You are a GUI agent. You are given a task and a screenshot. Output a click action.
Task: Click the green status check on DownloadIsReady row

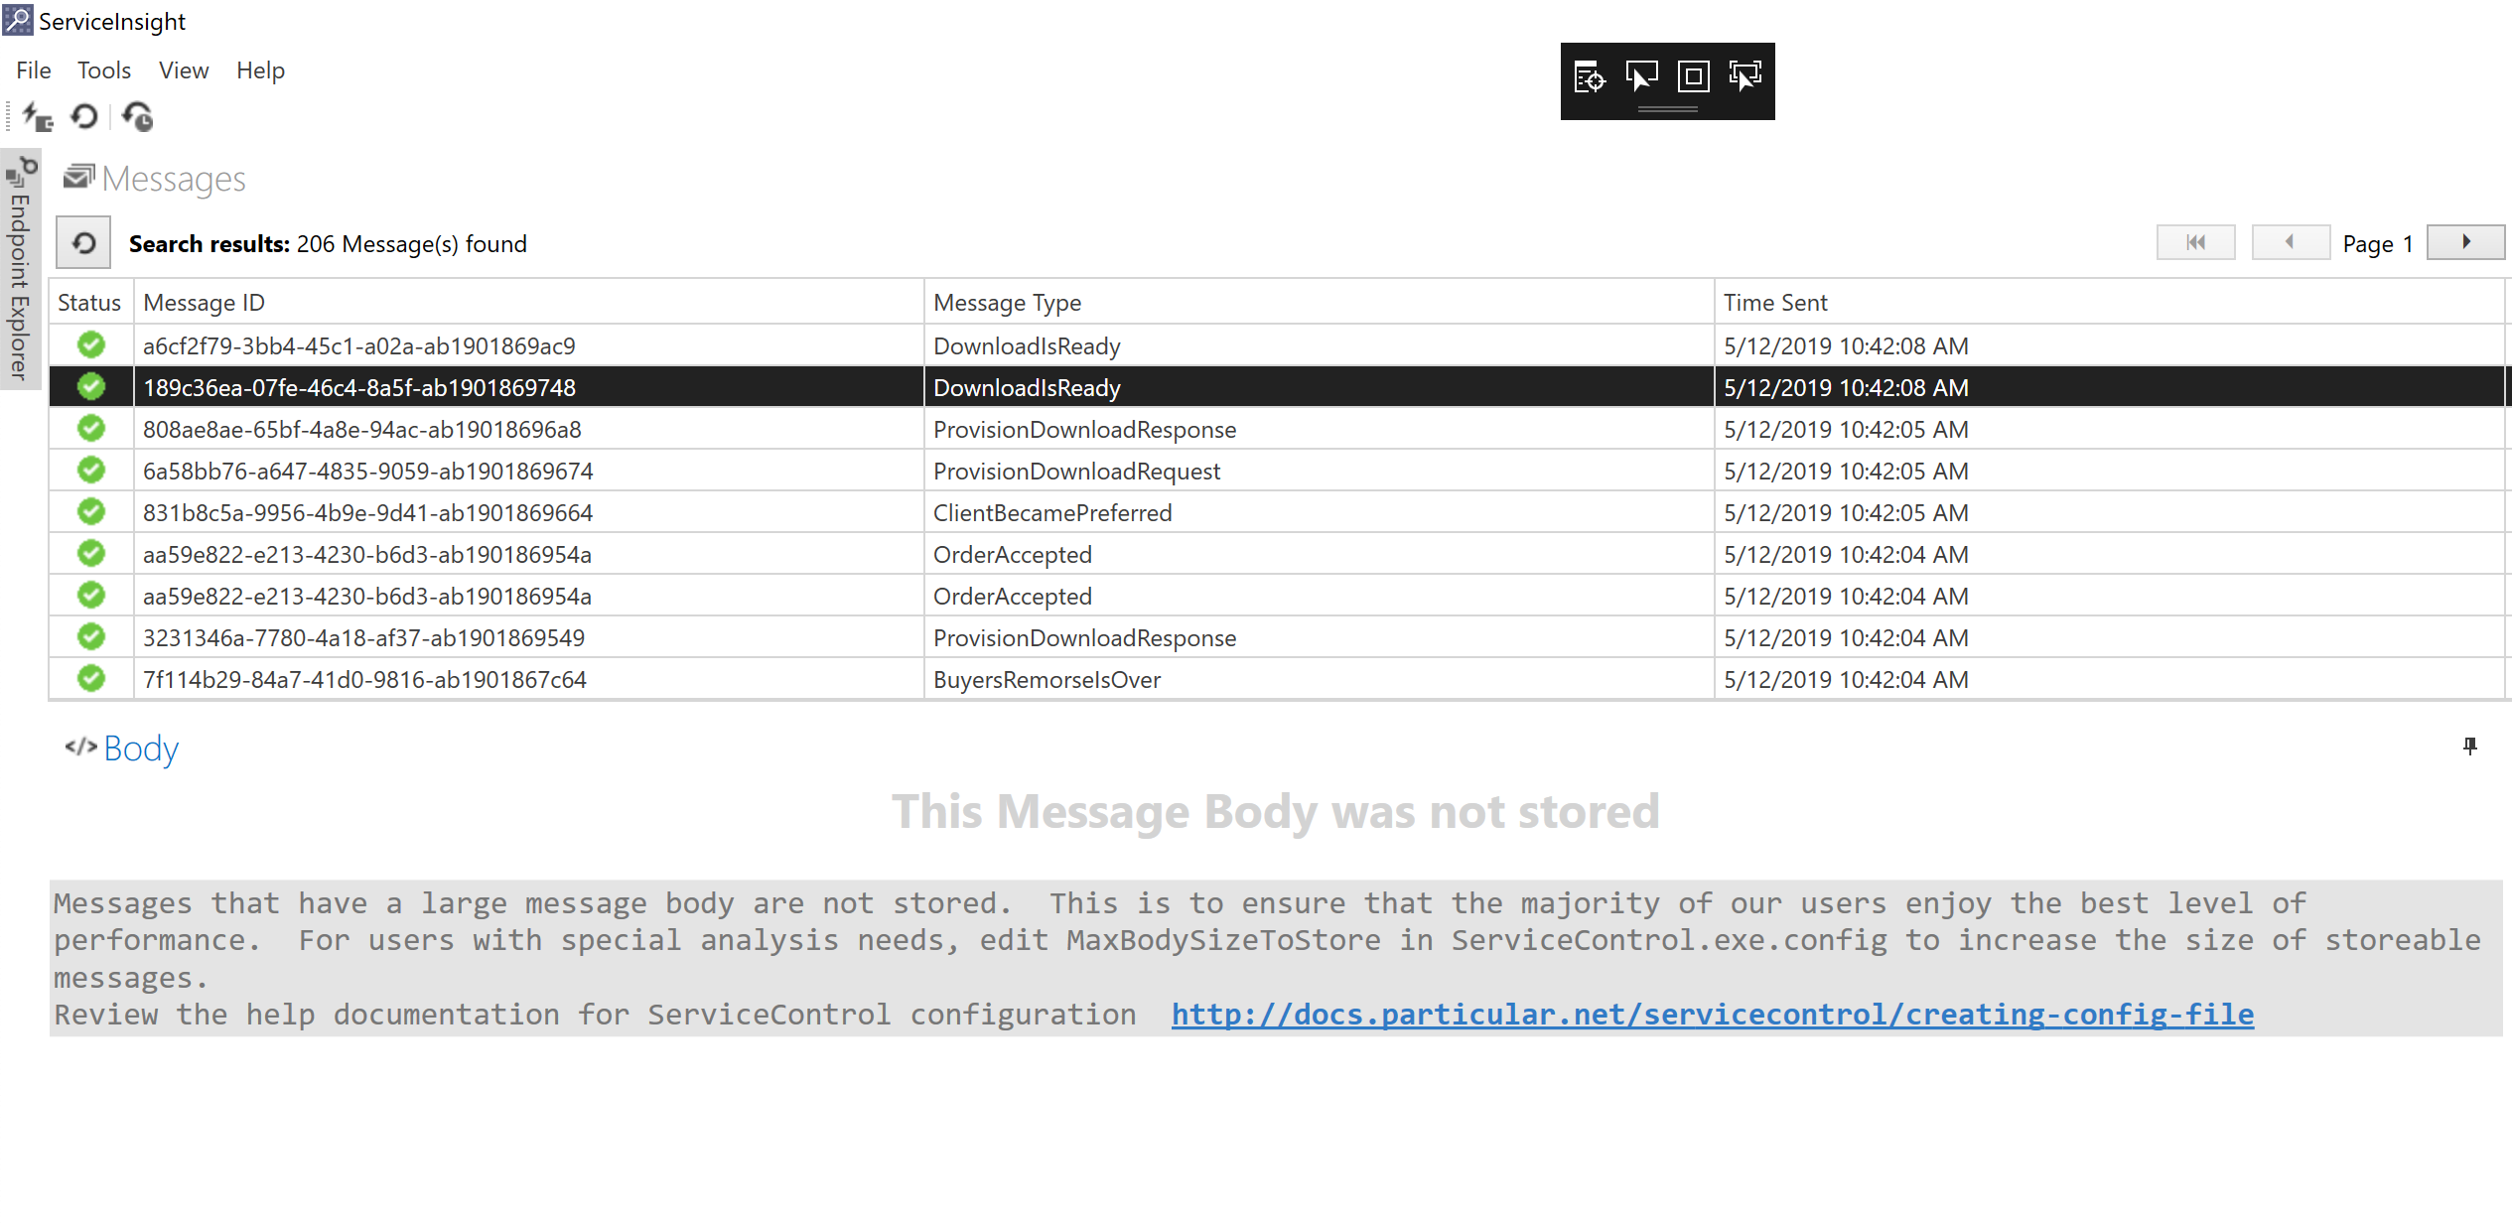[90, 345]
